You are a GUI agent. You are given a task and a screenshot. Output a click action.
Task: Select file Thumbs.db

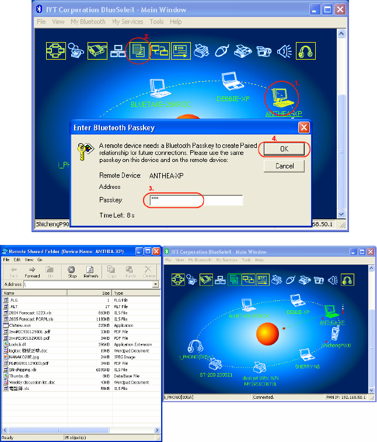coord(16,376)
